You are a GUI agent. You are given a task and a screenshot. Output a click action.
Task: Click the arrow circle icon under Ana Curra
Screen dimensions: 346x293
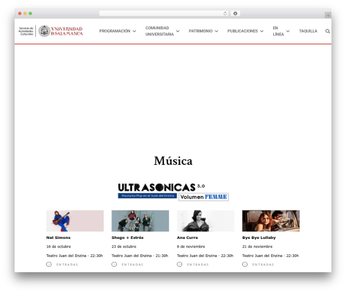[x=179, y=265]
